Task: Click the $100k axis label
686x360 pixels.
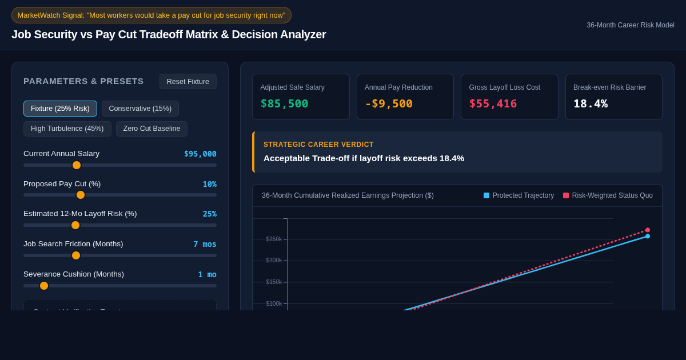Action: 274,303
